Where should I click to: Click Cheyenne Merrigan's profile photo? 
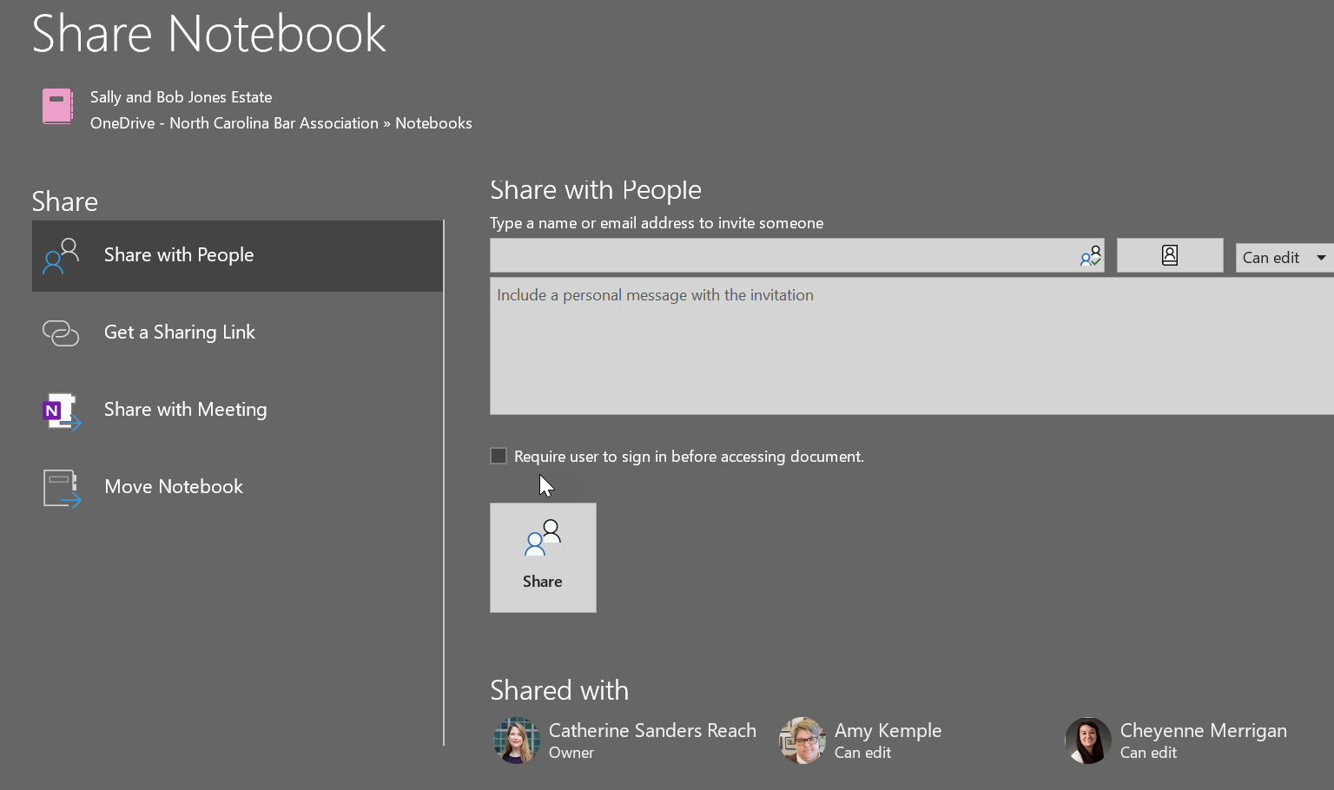click(x=1088, y=741)
